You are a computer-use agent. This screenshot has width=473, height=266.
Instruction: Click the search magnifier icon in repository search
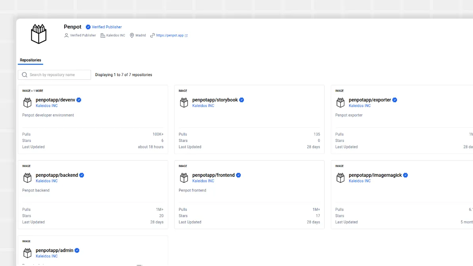(24, 75)
